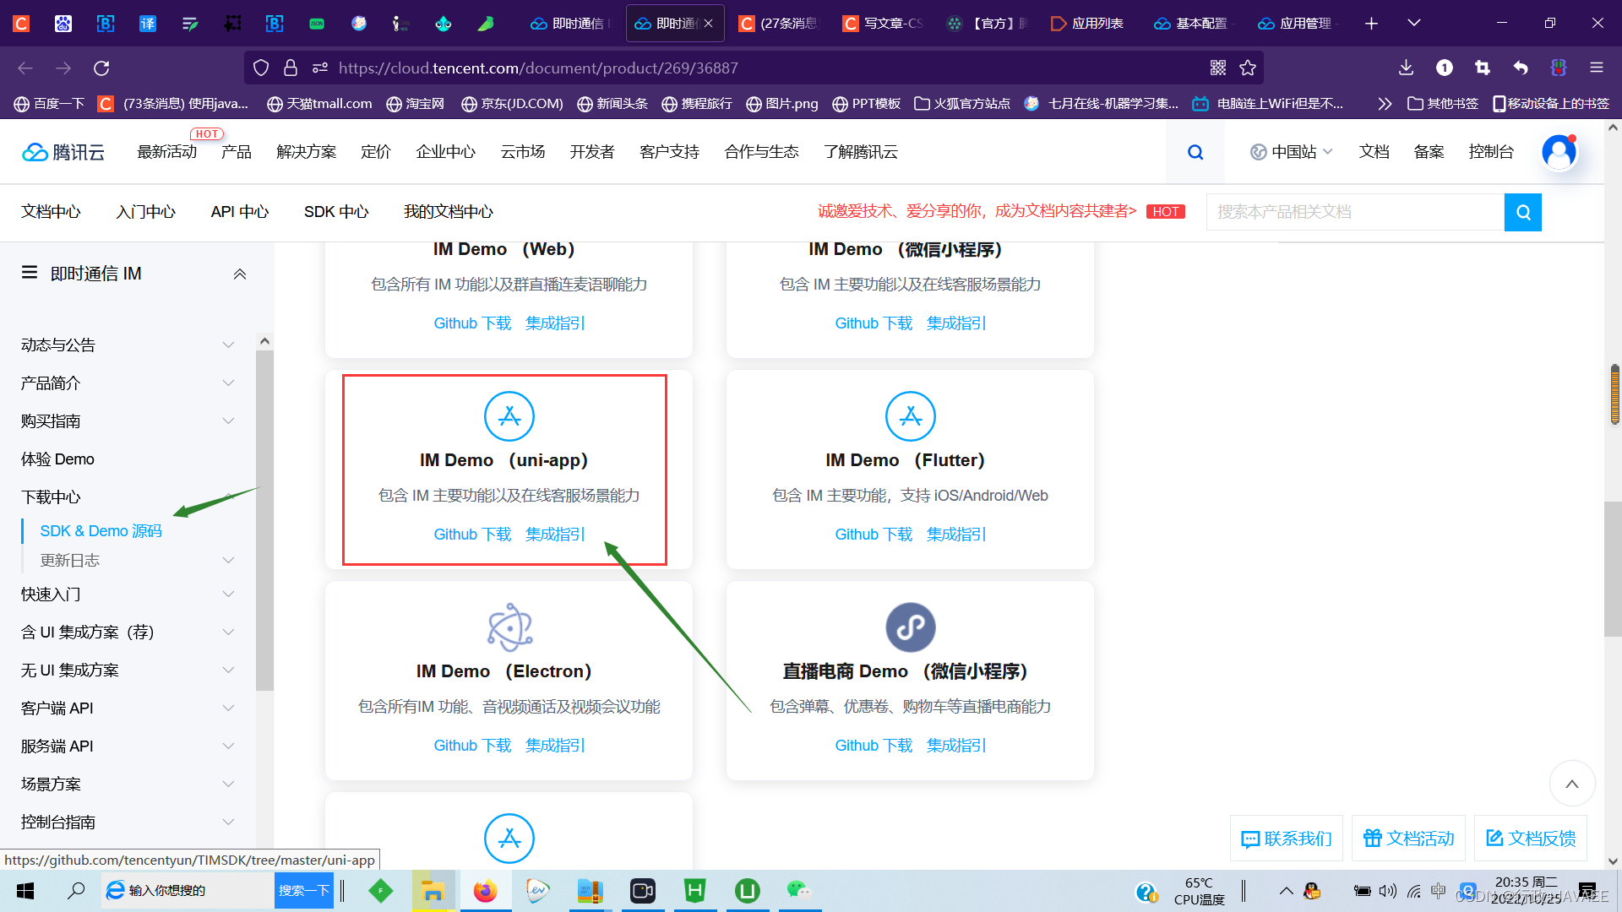This screenshot has width=1622, height=912.
Task: Click the back-to-top arrow button
Action: pos(1572,784)
